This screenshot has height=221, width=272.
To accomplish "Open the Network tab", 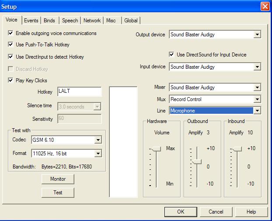I will (92, 21).
